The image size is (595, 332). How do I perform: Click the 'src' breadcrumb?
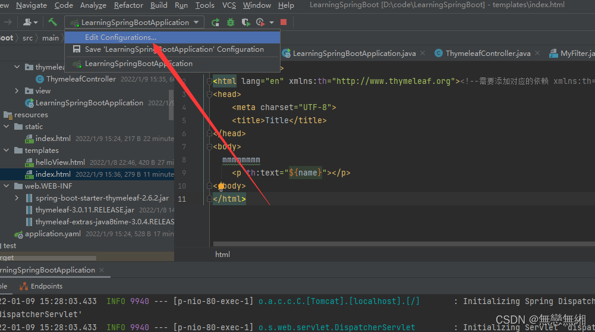click(x=28, y=38)
